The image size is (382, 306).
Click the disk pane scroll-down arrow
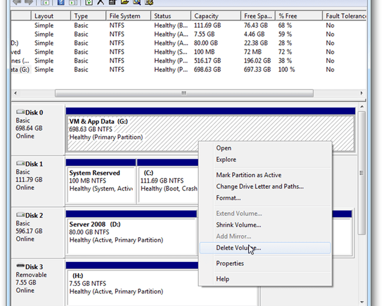coord(362,302)
